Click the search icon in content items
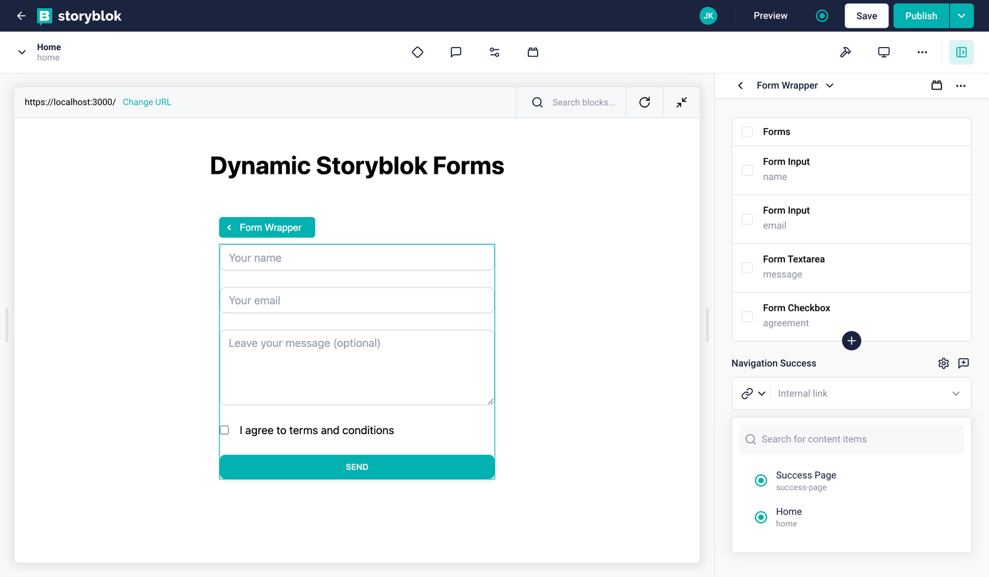 [751, 440]
